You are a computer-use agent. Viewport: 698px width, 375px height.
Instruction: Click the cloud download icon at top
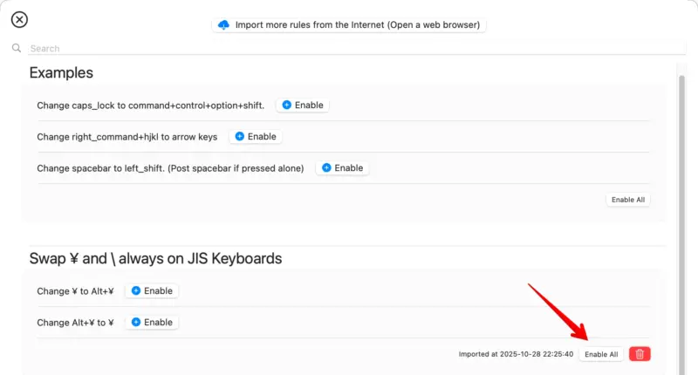point(224,24)
